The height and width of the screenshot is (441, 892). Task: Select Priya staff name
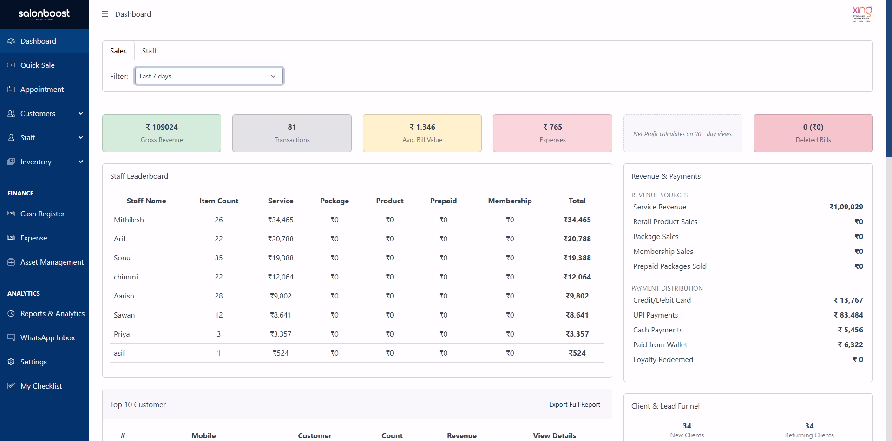pos(122,334)
